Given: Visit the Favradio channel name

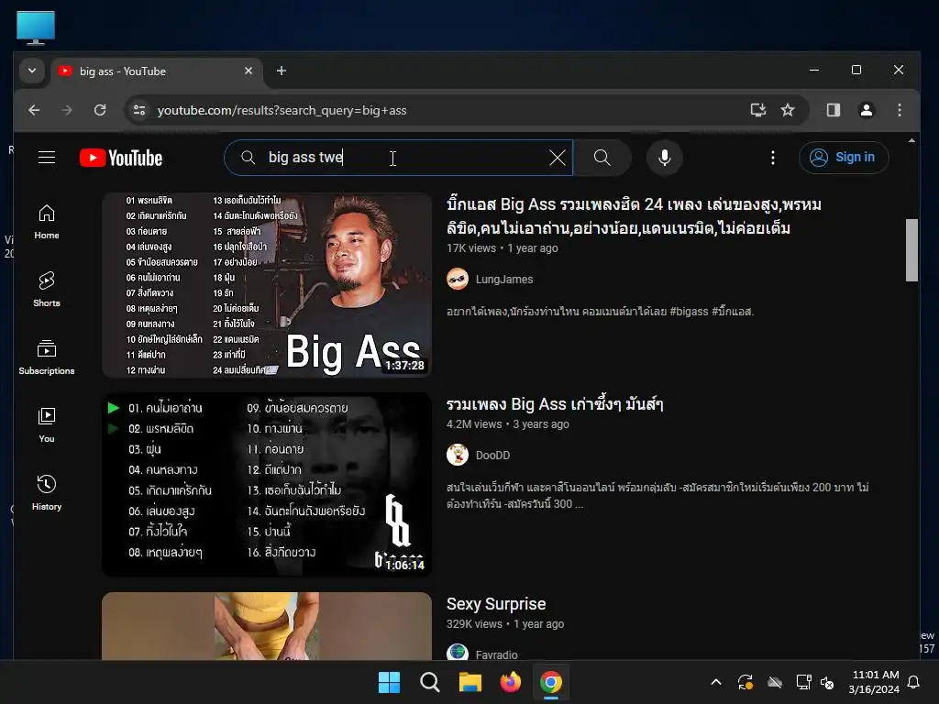Looking at the screenshot, I should point(496,654).
